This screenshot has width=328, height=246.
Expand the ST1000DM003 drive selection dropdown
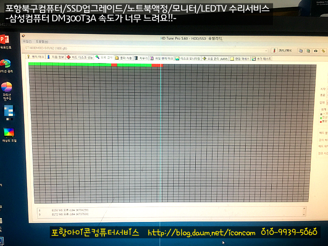[266, 50]
